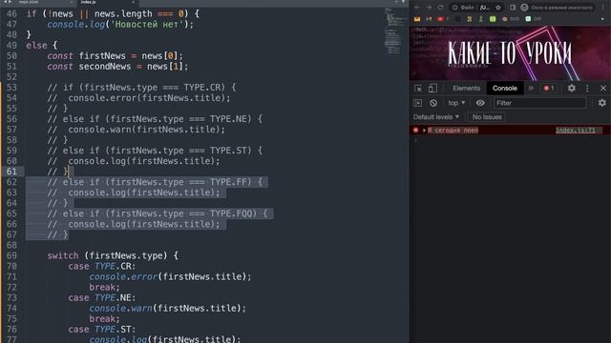Open DevTools settings gear
This screenshot has width=611, height=343.
[x=571, y=89]
